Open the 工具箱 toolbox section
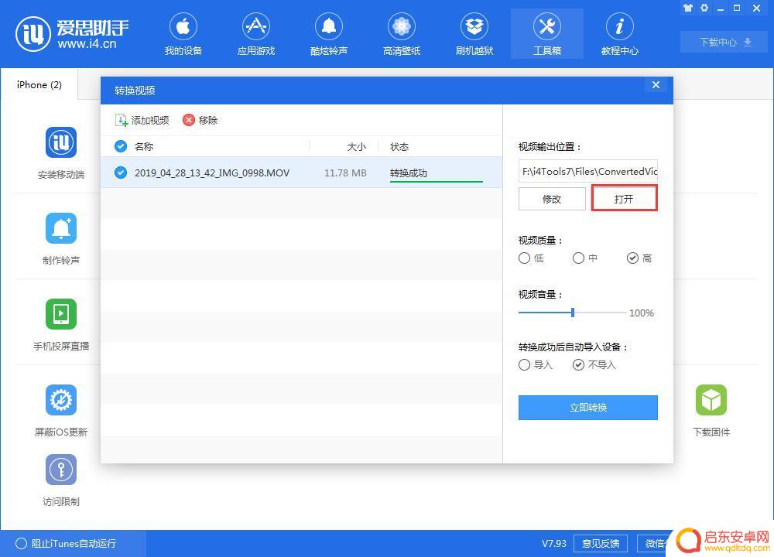 tap(547, 35)
